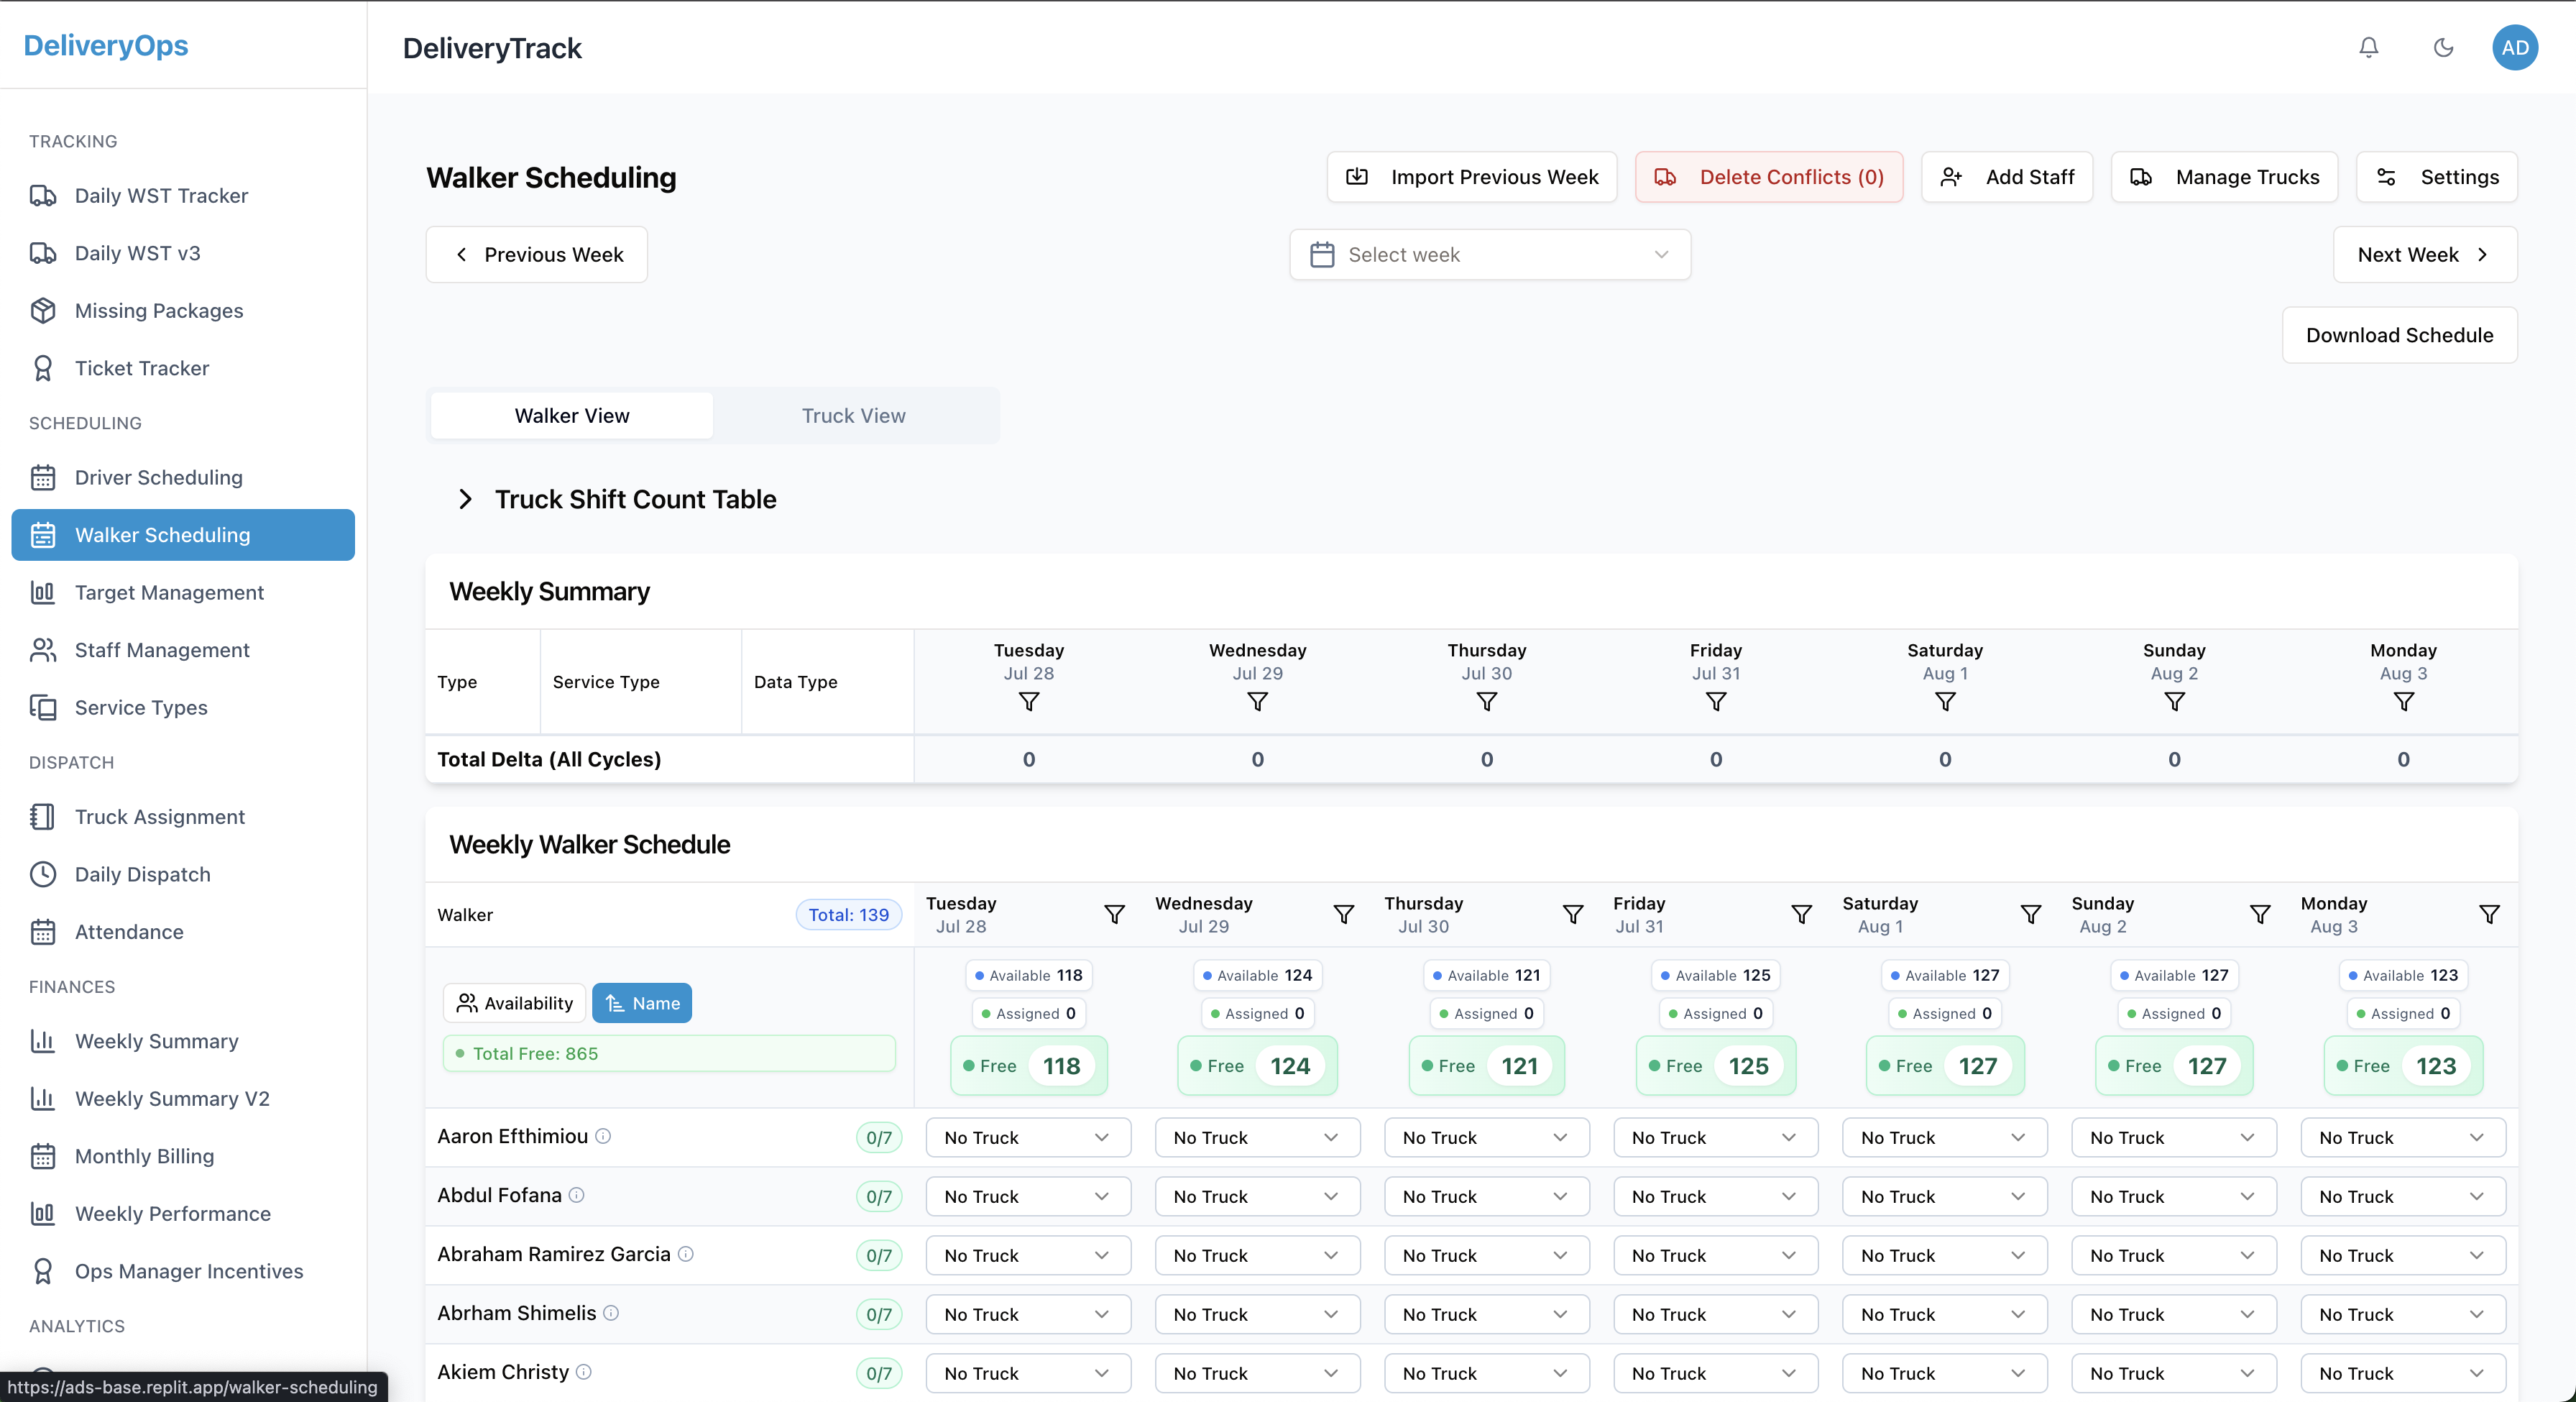Sort walkers by Availability

pos(514,1003)
